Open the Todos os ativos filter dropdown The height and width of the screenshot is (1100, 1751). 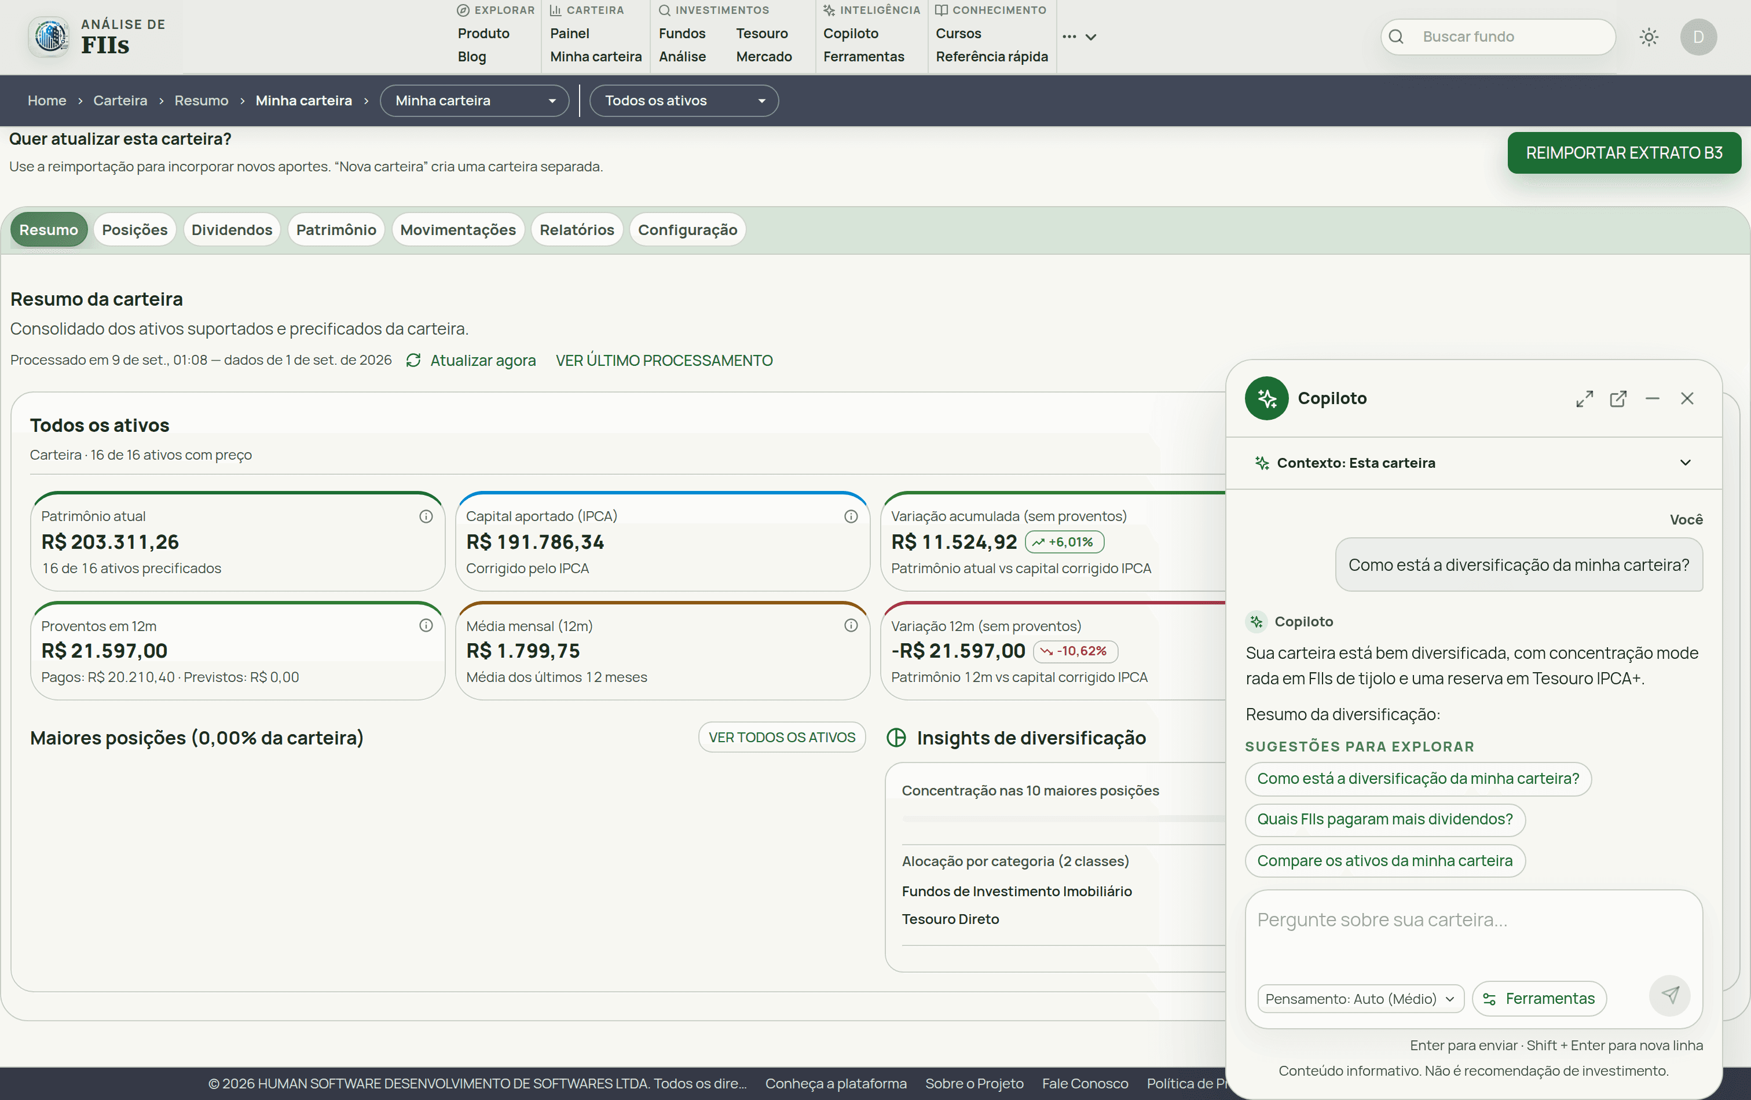683,100
